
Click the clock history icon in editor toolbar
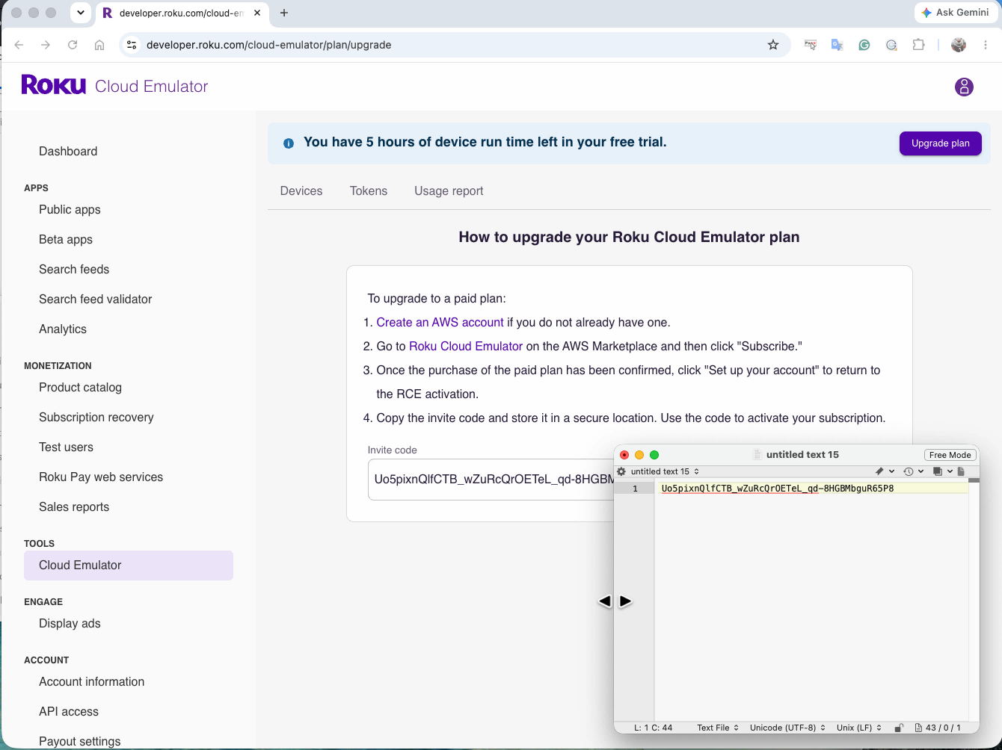point(908,471)
